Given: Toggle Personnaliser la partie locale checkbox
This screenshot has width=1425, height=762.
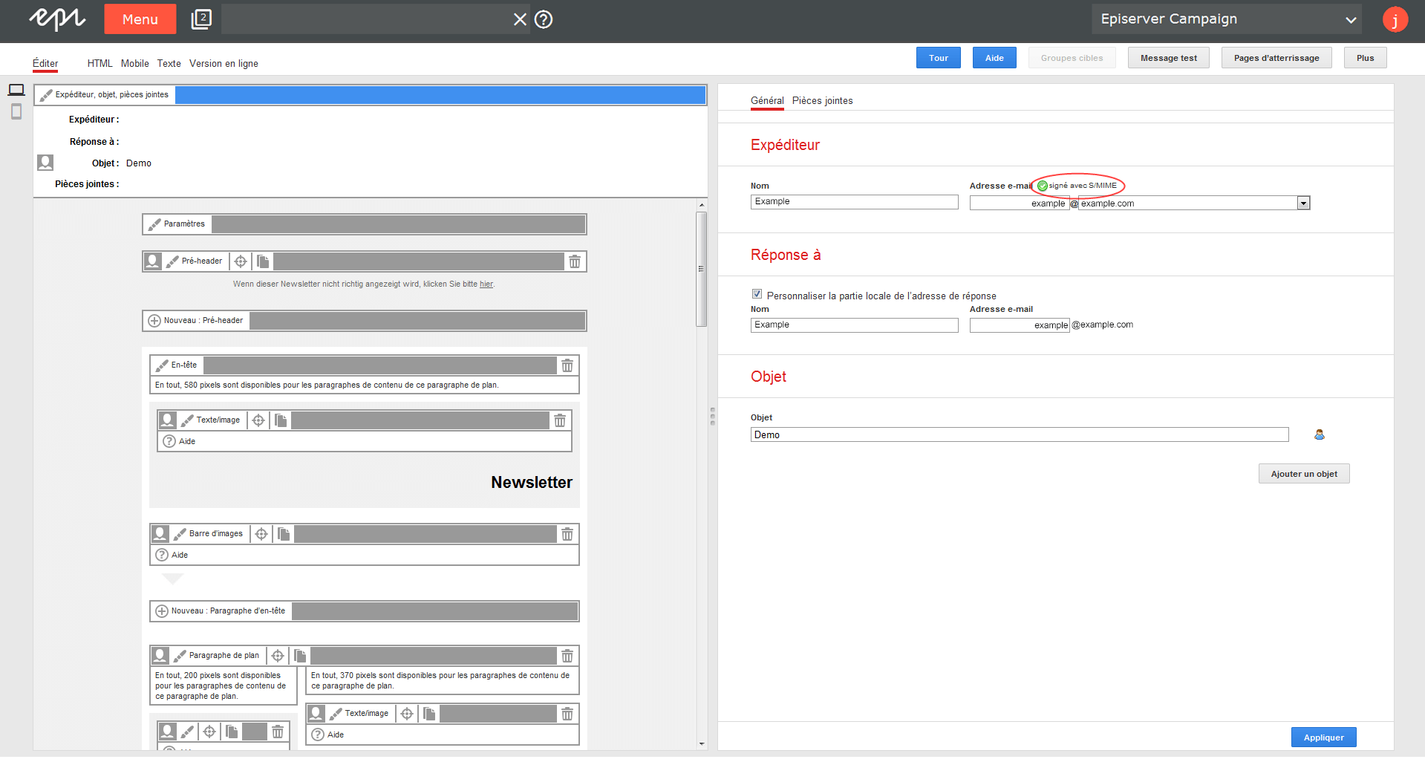Looking at the screenshot, I should pos(757,294).
